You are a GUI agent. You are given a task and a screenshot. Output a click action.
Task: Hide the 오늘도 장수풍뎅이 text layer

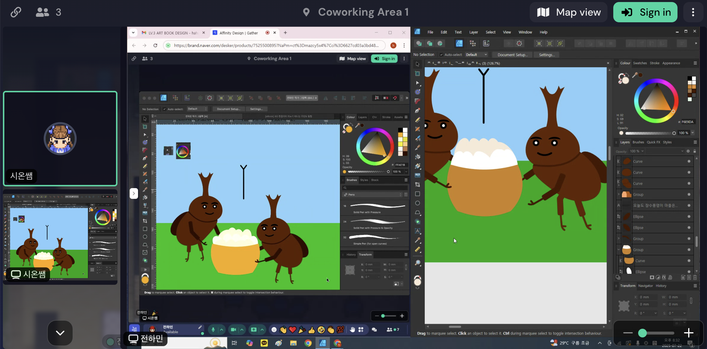coord(689,205)
